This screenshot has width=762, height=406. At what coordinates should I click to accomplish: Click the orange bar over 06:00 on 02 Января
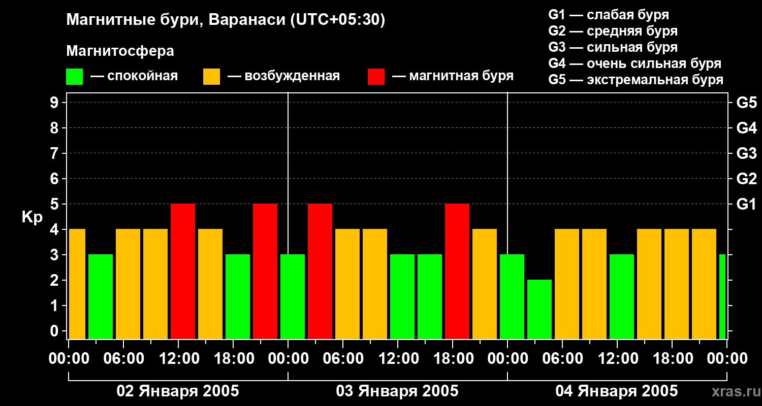point(128,284)
